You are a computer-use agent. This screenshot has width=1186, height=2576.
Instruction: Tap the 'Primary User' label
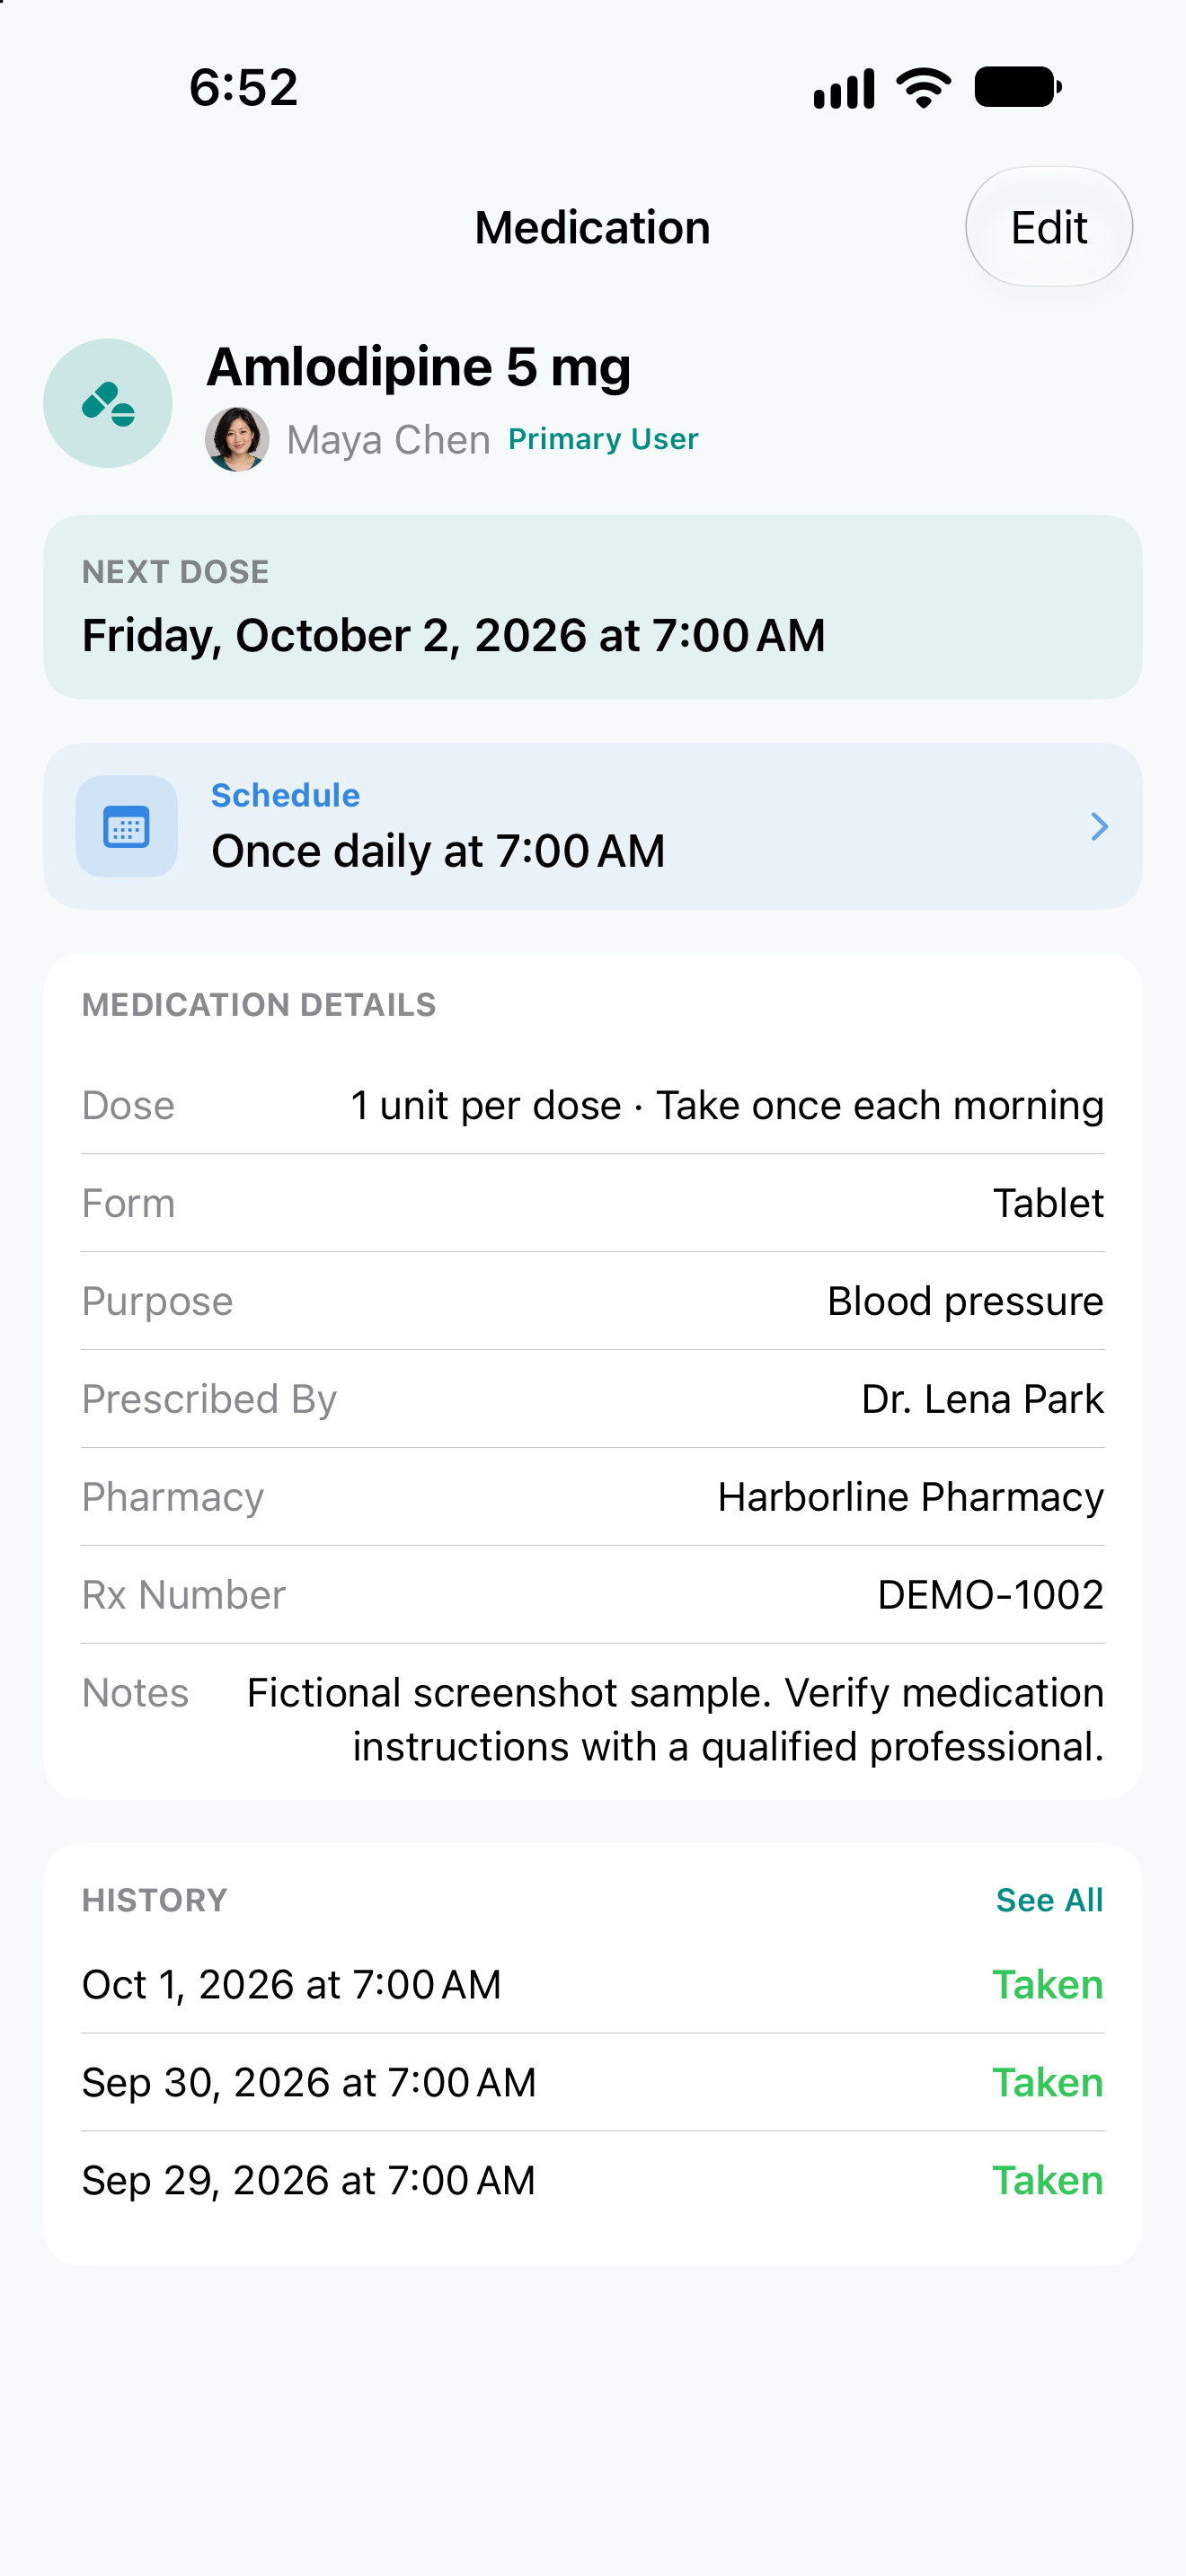[x=603, y=439]
